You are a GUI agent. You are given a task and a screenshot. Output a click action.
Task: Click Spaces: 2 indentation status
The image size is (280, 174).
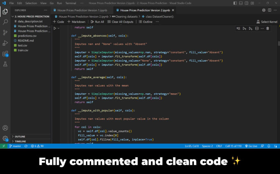[x=207, y=146]
